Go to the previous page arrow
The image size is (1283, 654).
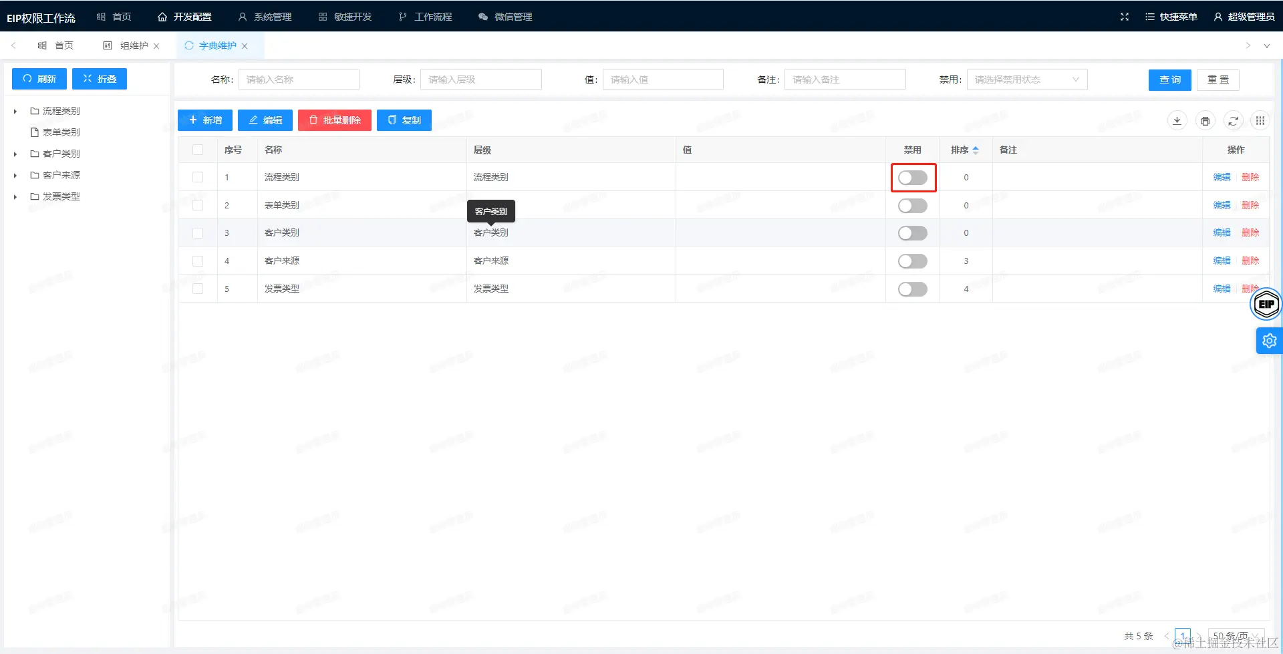tap(1167, 635)
